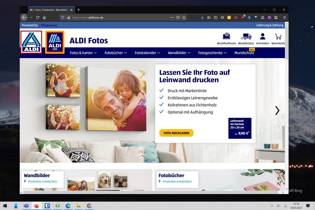Open Produkte entdecken under Fotobücher
Screen dimensions: 315x210
pos(177,181)
